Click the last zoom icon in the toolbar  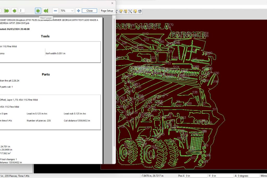[x=140, y=11]
